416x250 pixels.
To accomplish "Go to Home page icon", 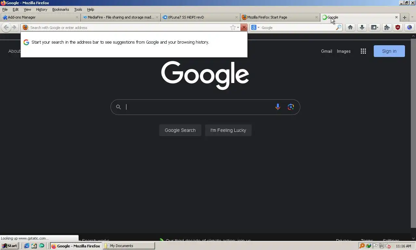I will coord(350,27).
